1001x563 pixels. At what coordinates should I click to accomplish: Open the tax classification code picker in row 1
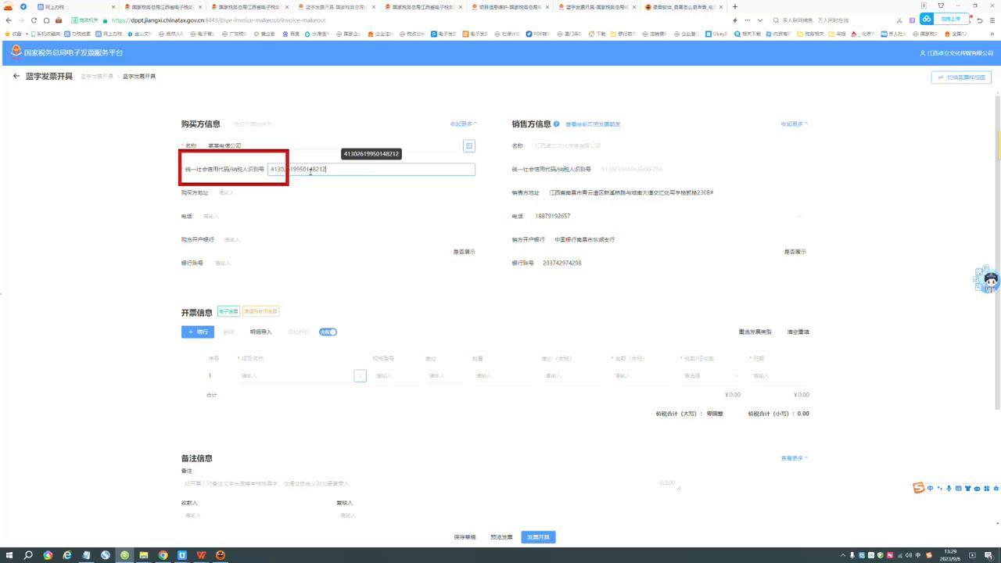360,375
